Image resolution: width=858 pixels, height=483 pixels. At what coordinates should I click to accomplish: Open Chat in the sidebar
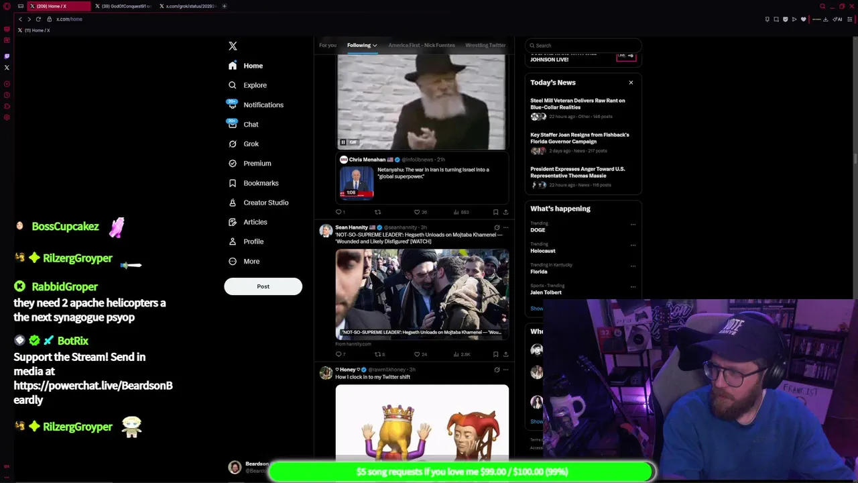243,124
